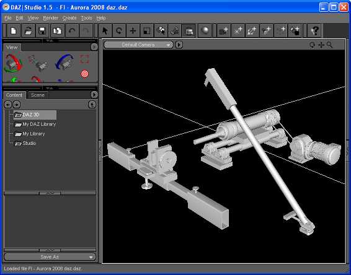This screenshot has width=351, height=275.
Task: Switch to the Scene tab
Action: (38, 95)
